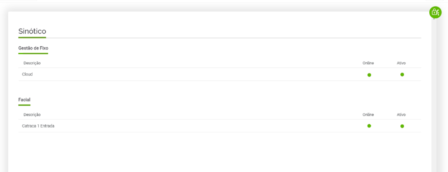Click the Catraca 1 Entrada description text
Image resolution: width=448 pixels, height=172 pixels.
[x=38, y=126]
